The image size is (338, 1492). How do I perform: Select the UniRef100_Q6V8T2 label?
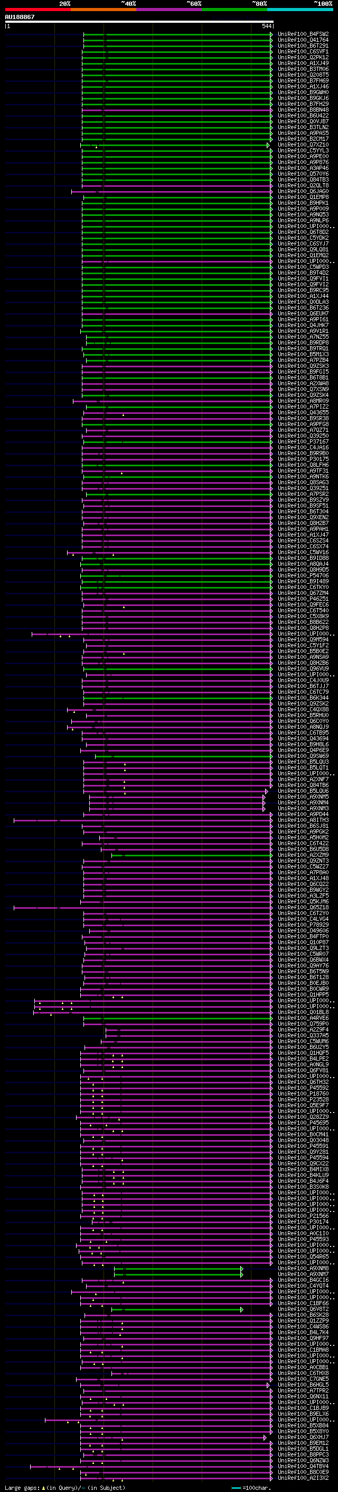pos(303,1309)
